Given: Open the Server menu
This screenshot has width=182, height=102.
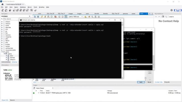Looking at the screenshot, I should pos(30,7).
